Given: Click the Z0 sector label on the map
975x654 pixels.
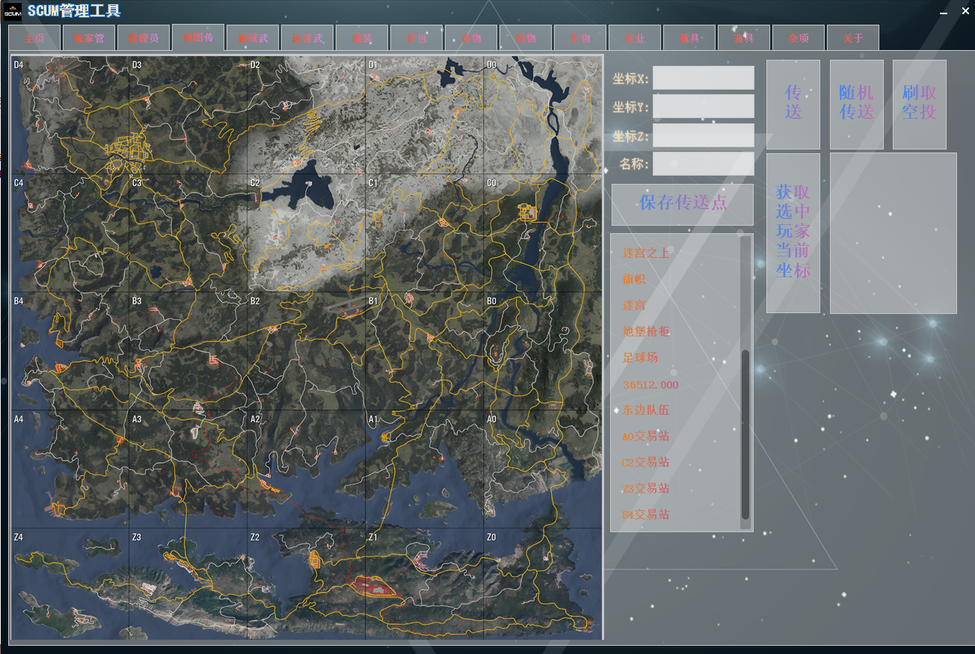Looking at the screenshot, I should coord(491,537).
